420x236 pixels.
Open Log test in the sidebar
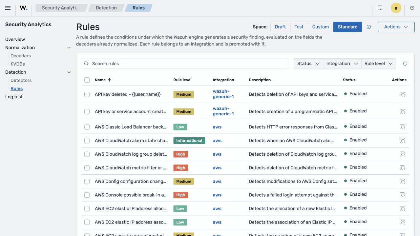pyautogui.click(x=14, y=97)
